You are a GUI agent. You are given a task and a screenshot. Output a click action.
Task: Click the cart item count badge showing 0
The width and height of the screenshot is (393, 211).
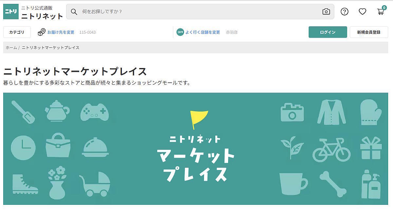pyautogui.click(x=384, y=7)
